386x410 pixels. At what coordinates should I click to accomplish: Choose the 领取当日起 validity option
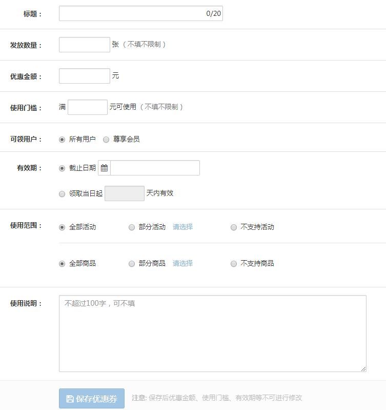[62, 194]
